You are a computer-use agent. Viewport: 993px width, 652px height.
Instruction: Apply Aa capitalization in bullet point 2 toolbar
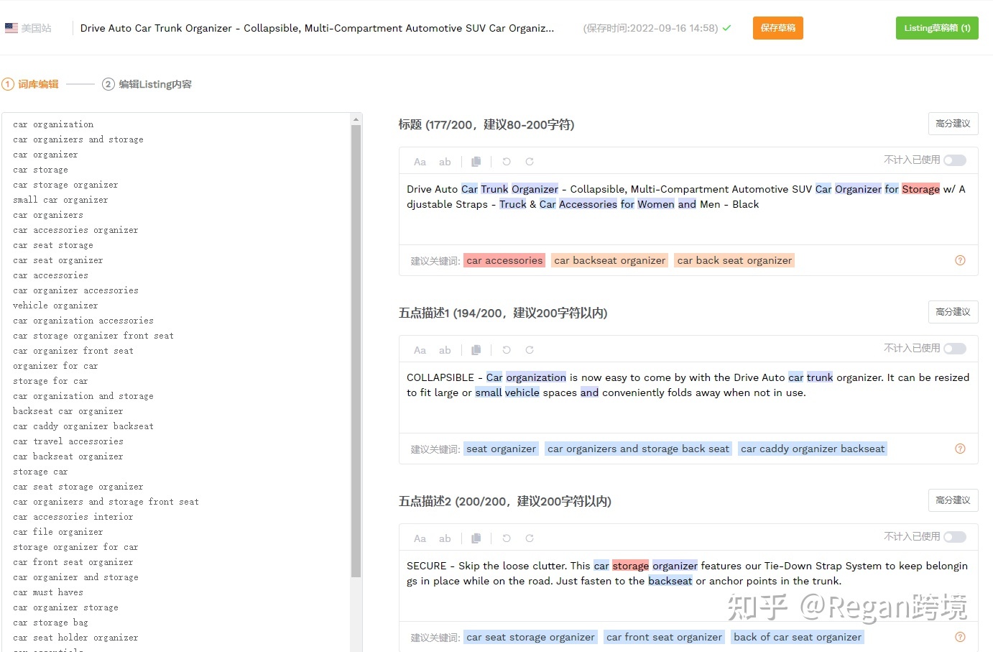pyautogui.click(x=420, y=538)
